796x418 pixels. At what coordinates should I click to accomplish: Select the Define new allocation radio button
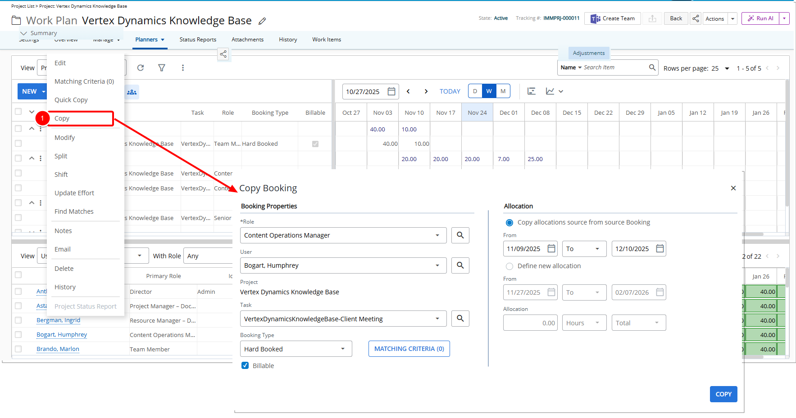[509, 266]
